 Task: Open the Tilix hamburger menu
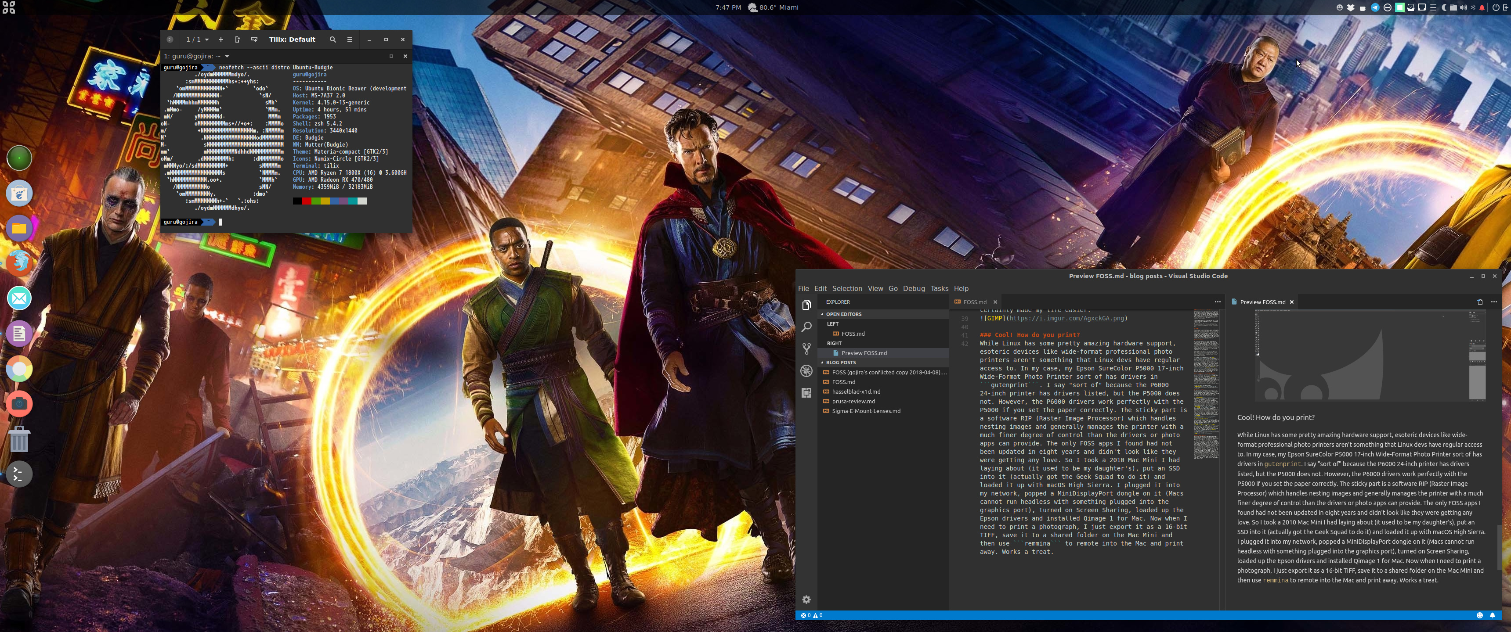click(349, 39)
